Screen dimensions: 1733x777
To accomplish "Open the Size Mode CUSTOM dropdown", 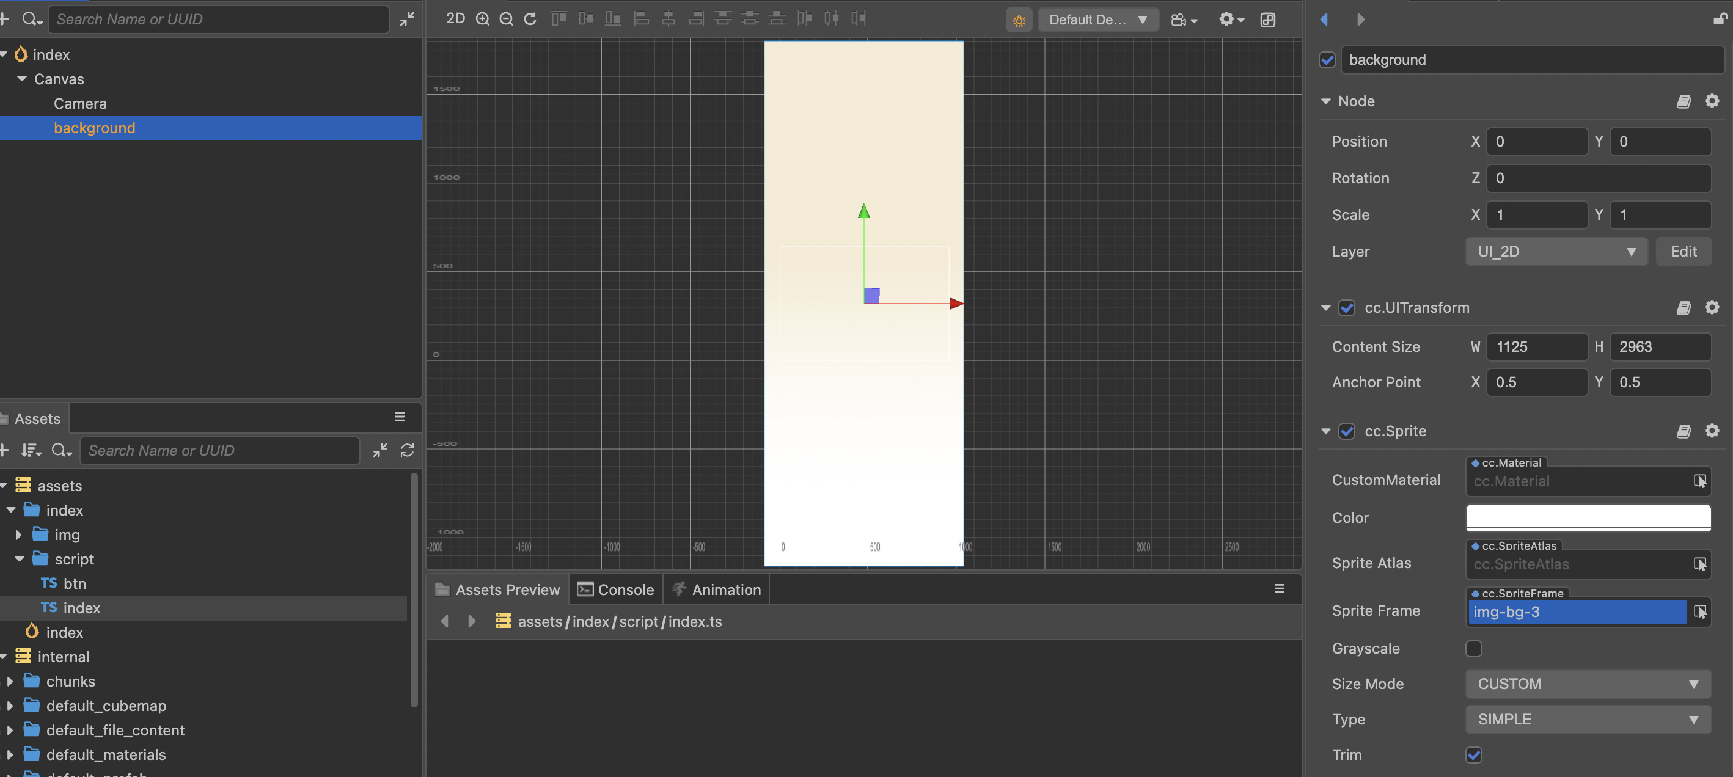I will (x=1587, y=684).
